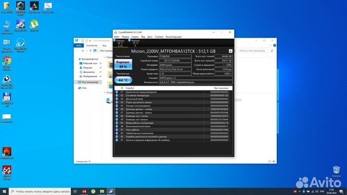The width and height of the screenshot is (347, 195).
Task: Click the Explorer search box
Action: tap(256, 51)
